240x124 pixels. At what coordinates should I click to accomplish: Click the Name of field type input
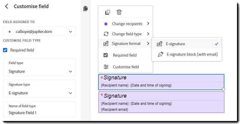39,109
